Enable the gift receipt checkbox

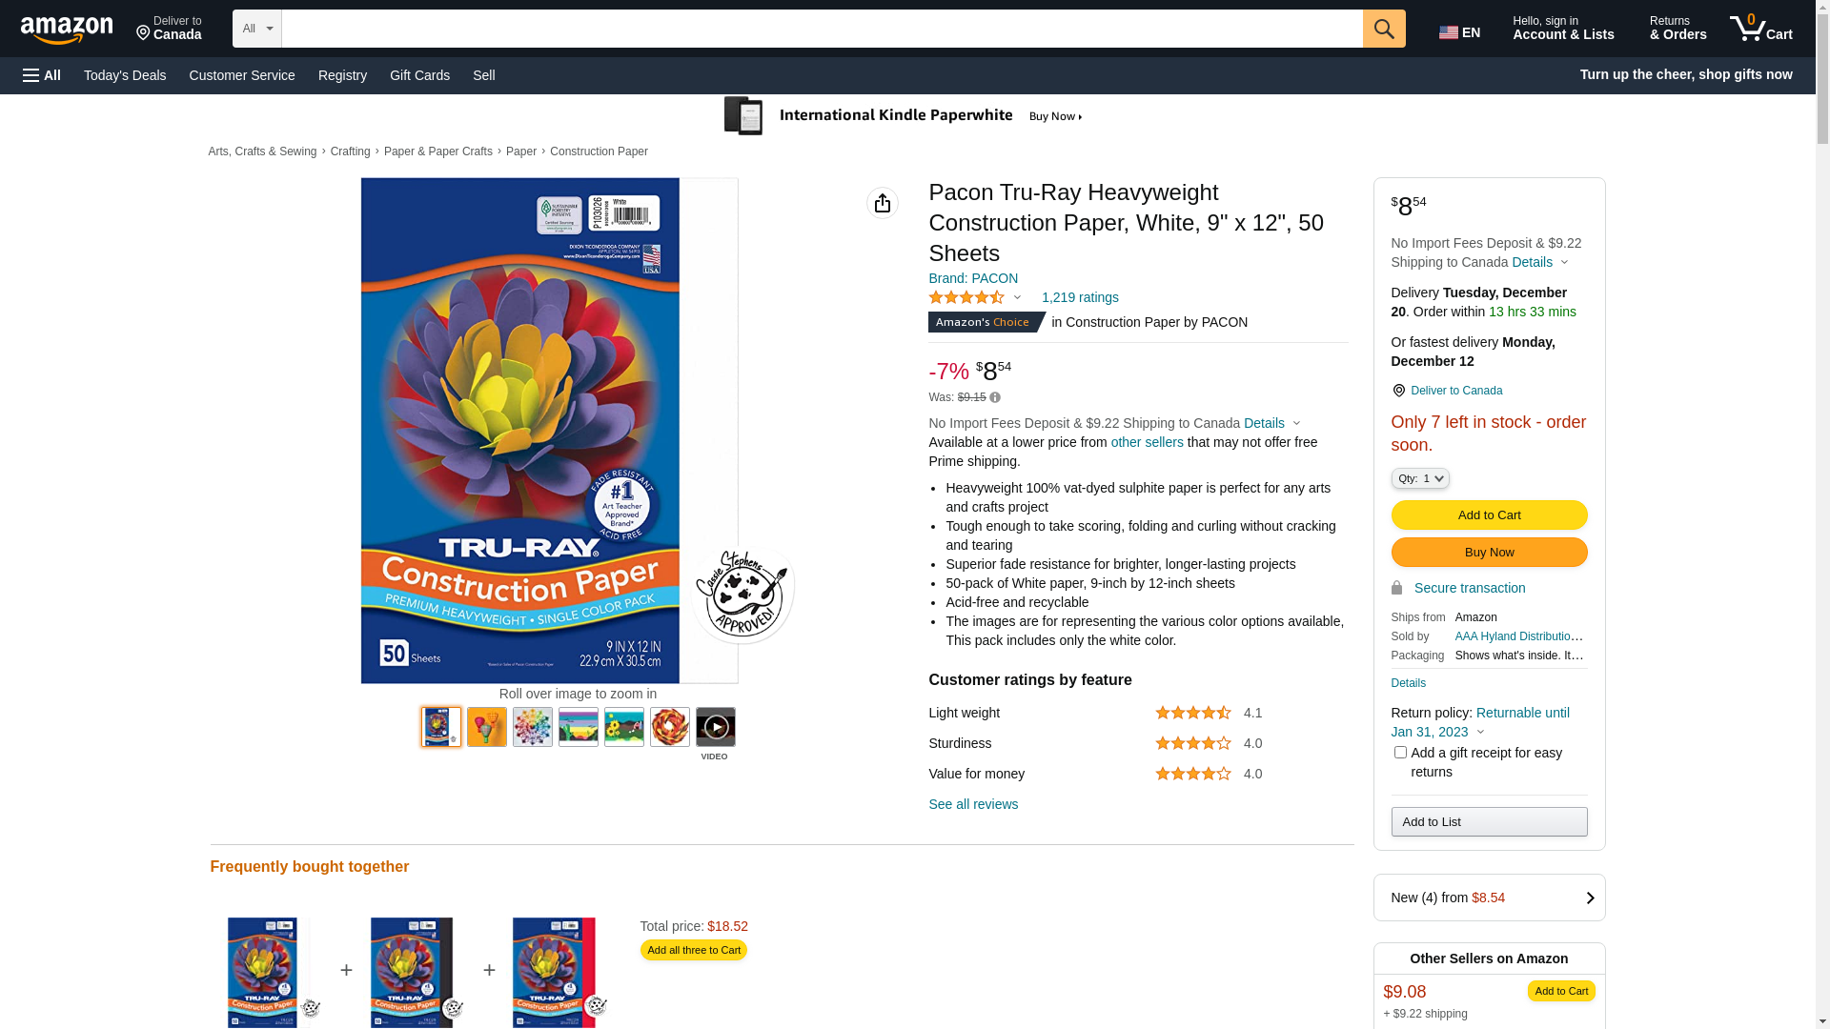tap(1400, 753)
